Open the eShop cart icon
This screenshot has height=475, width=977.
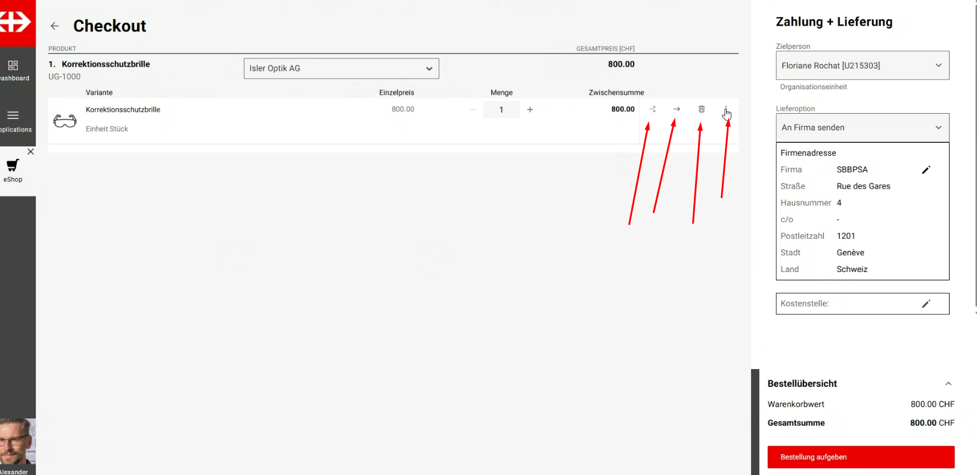(x=13, y=165)
